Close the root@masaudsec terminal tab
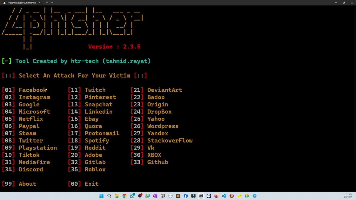The image size is (356, 200). [x=39, y=3]
